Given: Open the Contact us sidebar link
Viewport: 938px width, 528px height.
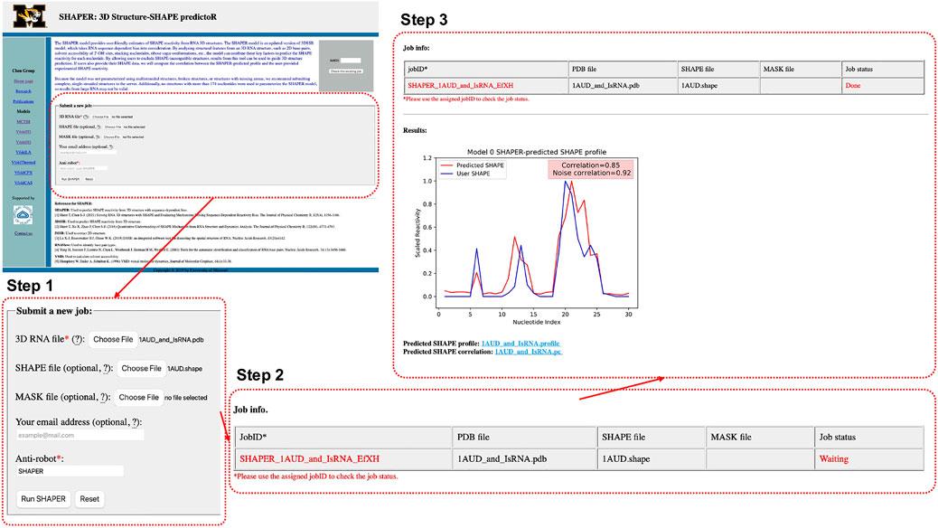Looking at the screenshot, I should 23,233.
